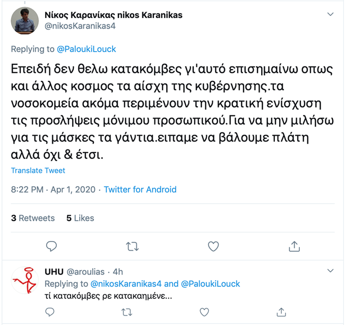
Task: Share the main tweet via share icon
Action: 294,246
